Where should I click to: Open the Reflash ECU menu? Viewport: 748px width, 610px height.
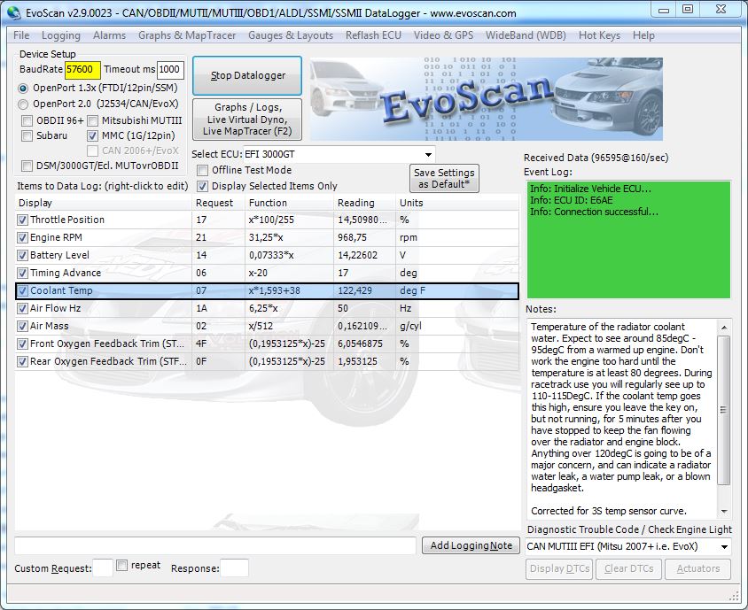tap(373, 35)
